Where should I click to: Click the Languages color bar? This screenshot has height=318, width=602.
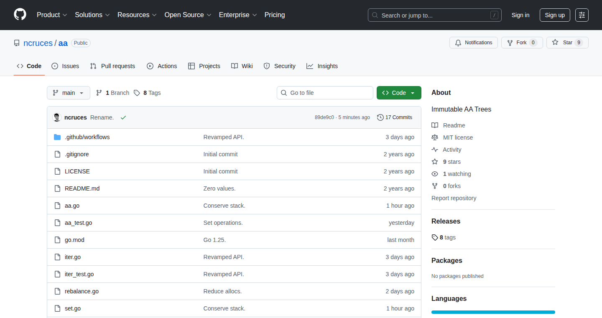(x=493, y=312)
